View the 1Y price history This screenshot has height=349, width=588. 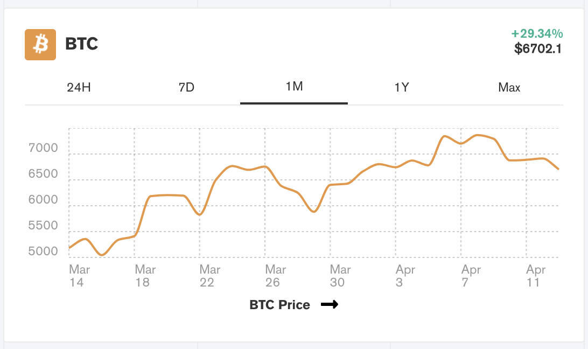tap(401, 87)
